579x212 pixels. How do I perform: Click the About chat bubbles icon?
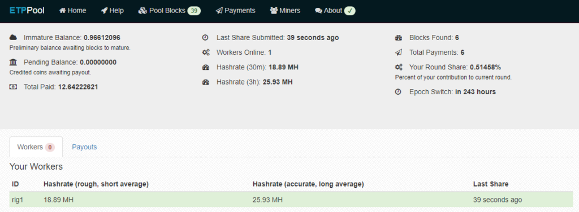pyautogui.click(x=318, y=11)
